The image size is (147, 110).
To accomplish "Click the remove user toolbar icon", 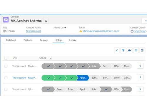I will 130,50.
